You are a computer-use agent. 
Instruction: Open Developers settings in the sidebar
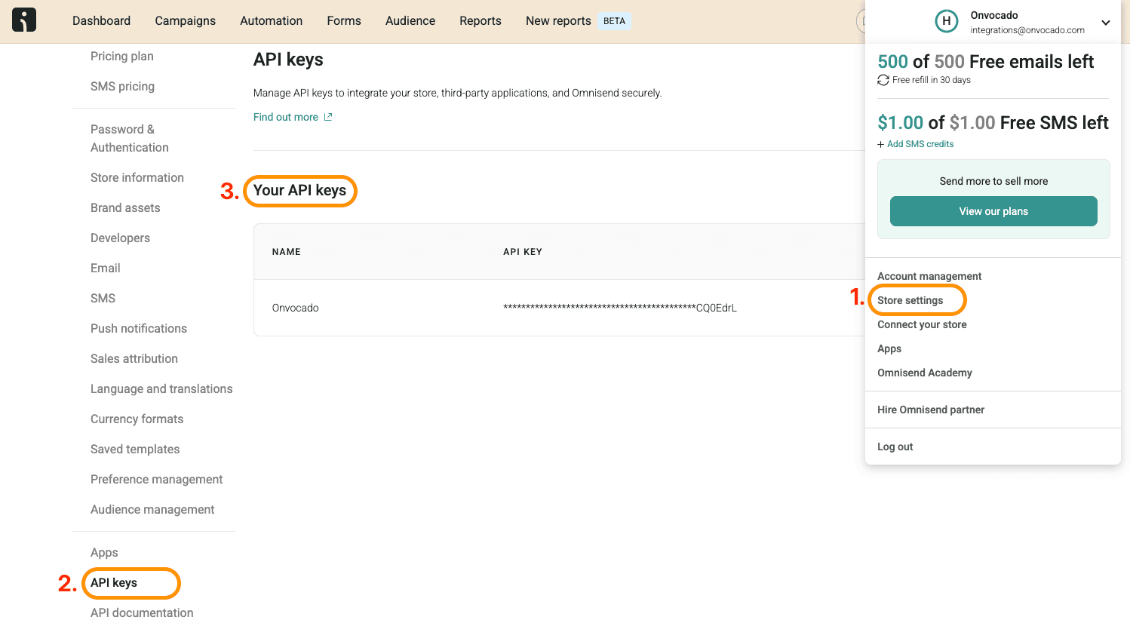120,238
